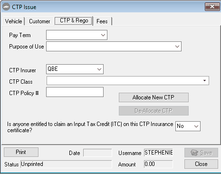Click the Print button

click(21, 152)
